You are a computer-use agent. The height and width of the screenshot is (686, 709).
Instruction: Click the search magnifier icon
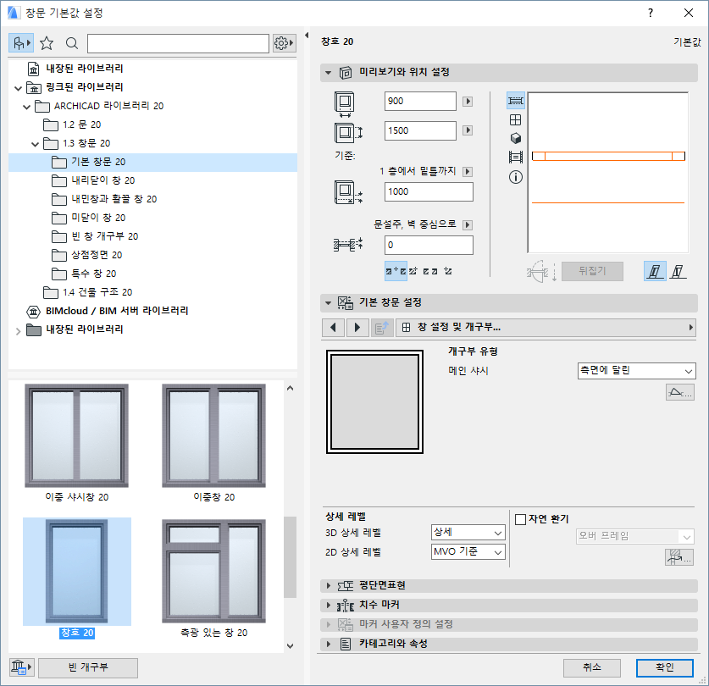[x=71, y=42]
